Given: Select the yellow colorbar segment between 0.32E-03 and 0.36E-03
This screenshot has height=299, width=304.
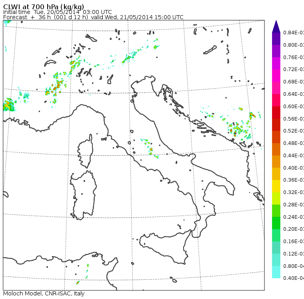Looking at the screenshot, I should point(276,186).
